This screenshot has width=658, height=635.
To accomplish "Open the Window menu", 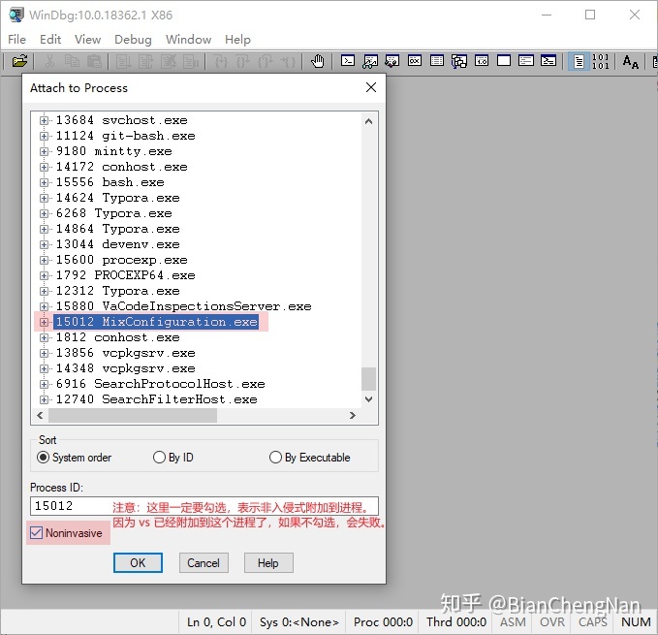I will 188,40.
